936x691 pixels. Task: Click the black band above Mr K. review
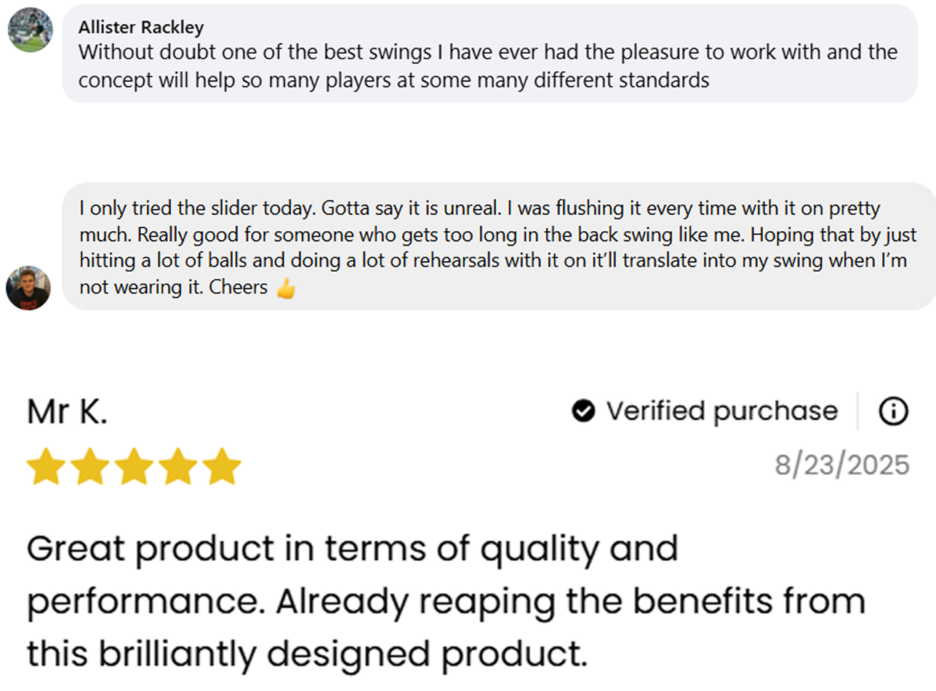click(468, 343)
